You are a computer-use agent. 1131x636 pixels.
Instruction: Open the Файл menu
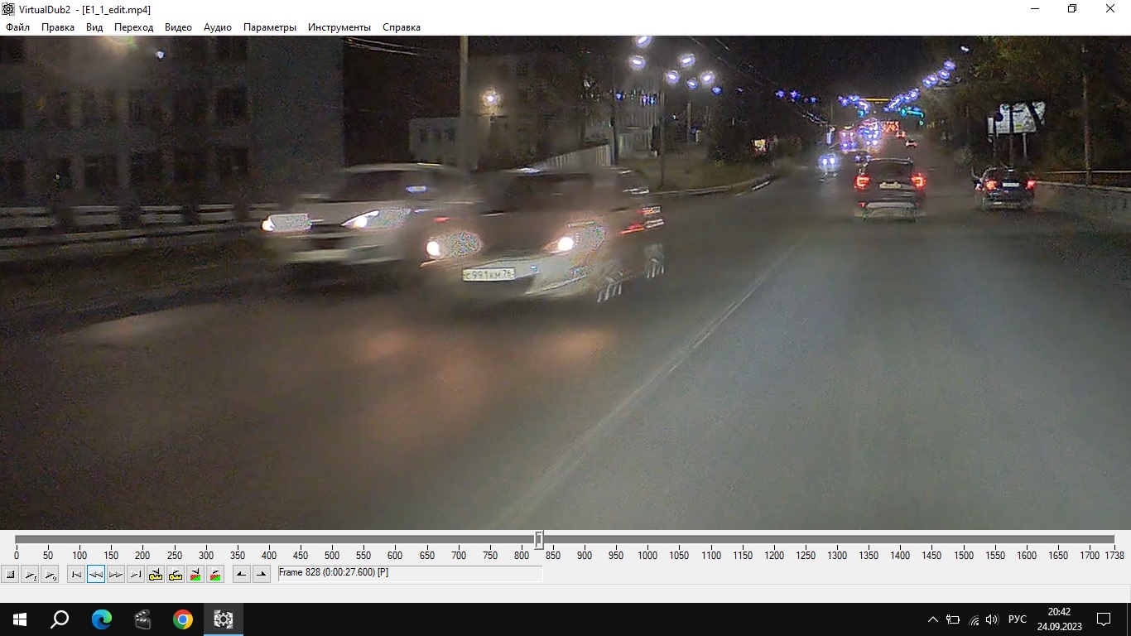coord(17,27)
